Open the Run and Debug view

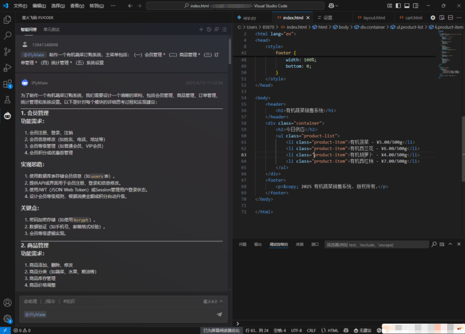coord(8,67)
